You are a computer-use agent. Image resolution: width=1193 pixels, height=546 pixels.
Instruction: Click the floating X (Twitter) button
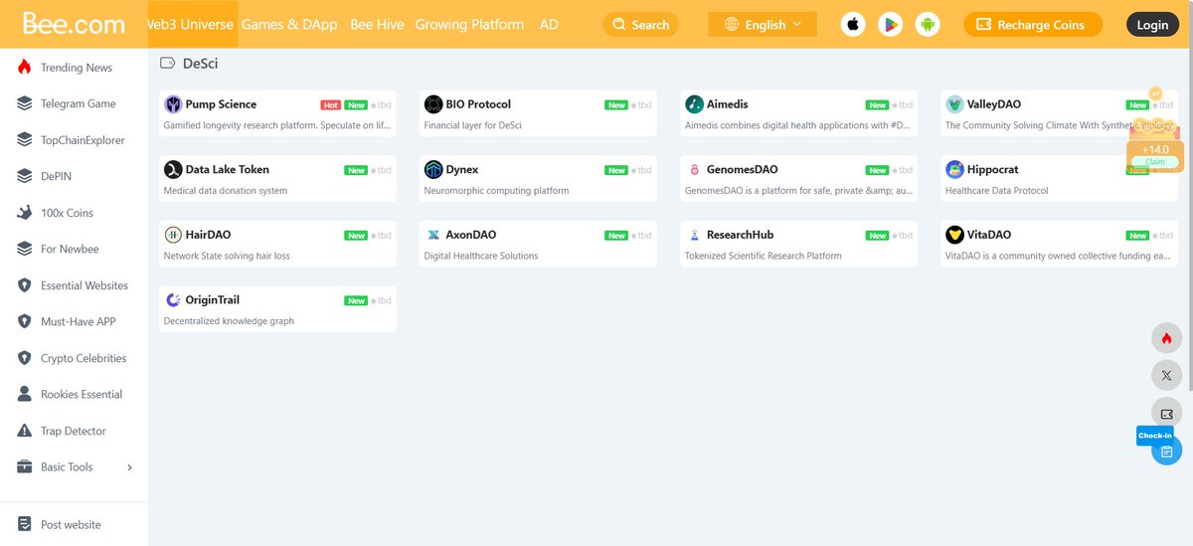click(1166, 375)
